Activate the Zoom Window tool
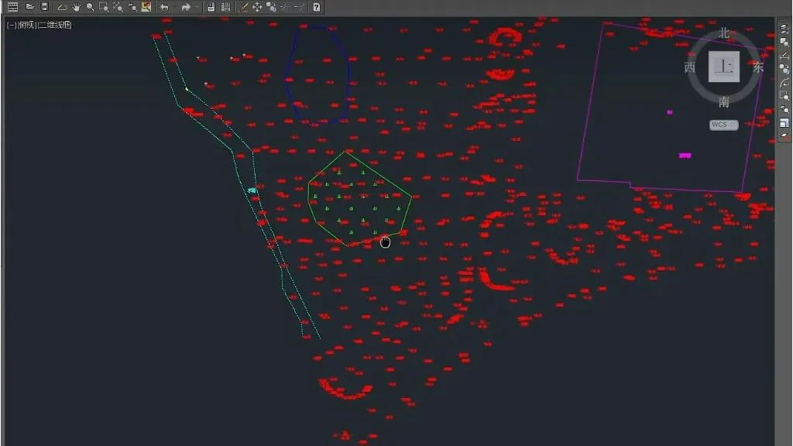The image size is (793, 446). pyautogui.click(x=104, y=7)
